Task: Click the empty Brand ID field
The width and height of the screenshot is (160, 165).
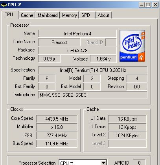Action: (111, 42)
